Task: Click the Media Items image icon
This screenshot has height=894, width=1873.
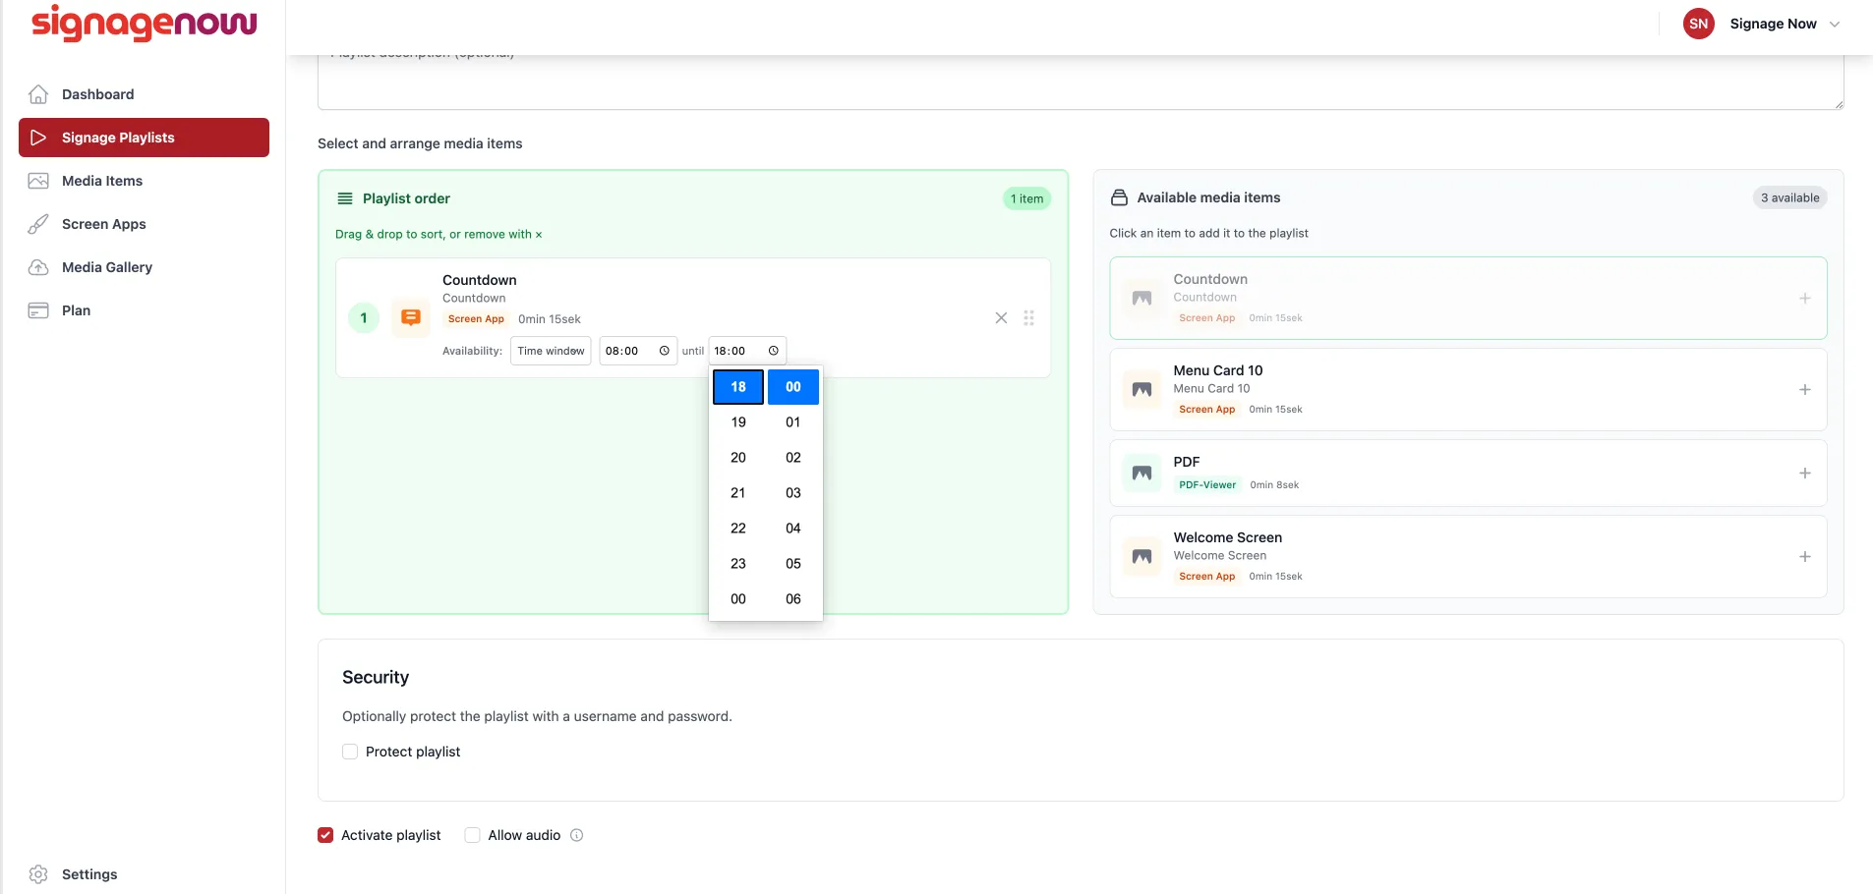Action: (x=38, y=181)
